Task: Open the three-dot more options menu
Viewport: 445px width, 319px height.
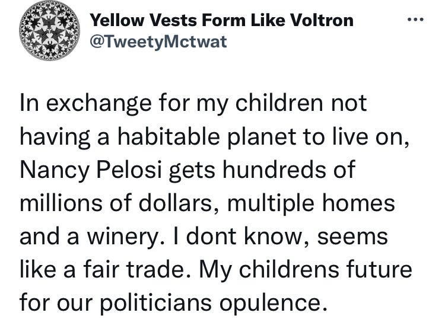Action: point(415,20)
